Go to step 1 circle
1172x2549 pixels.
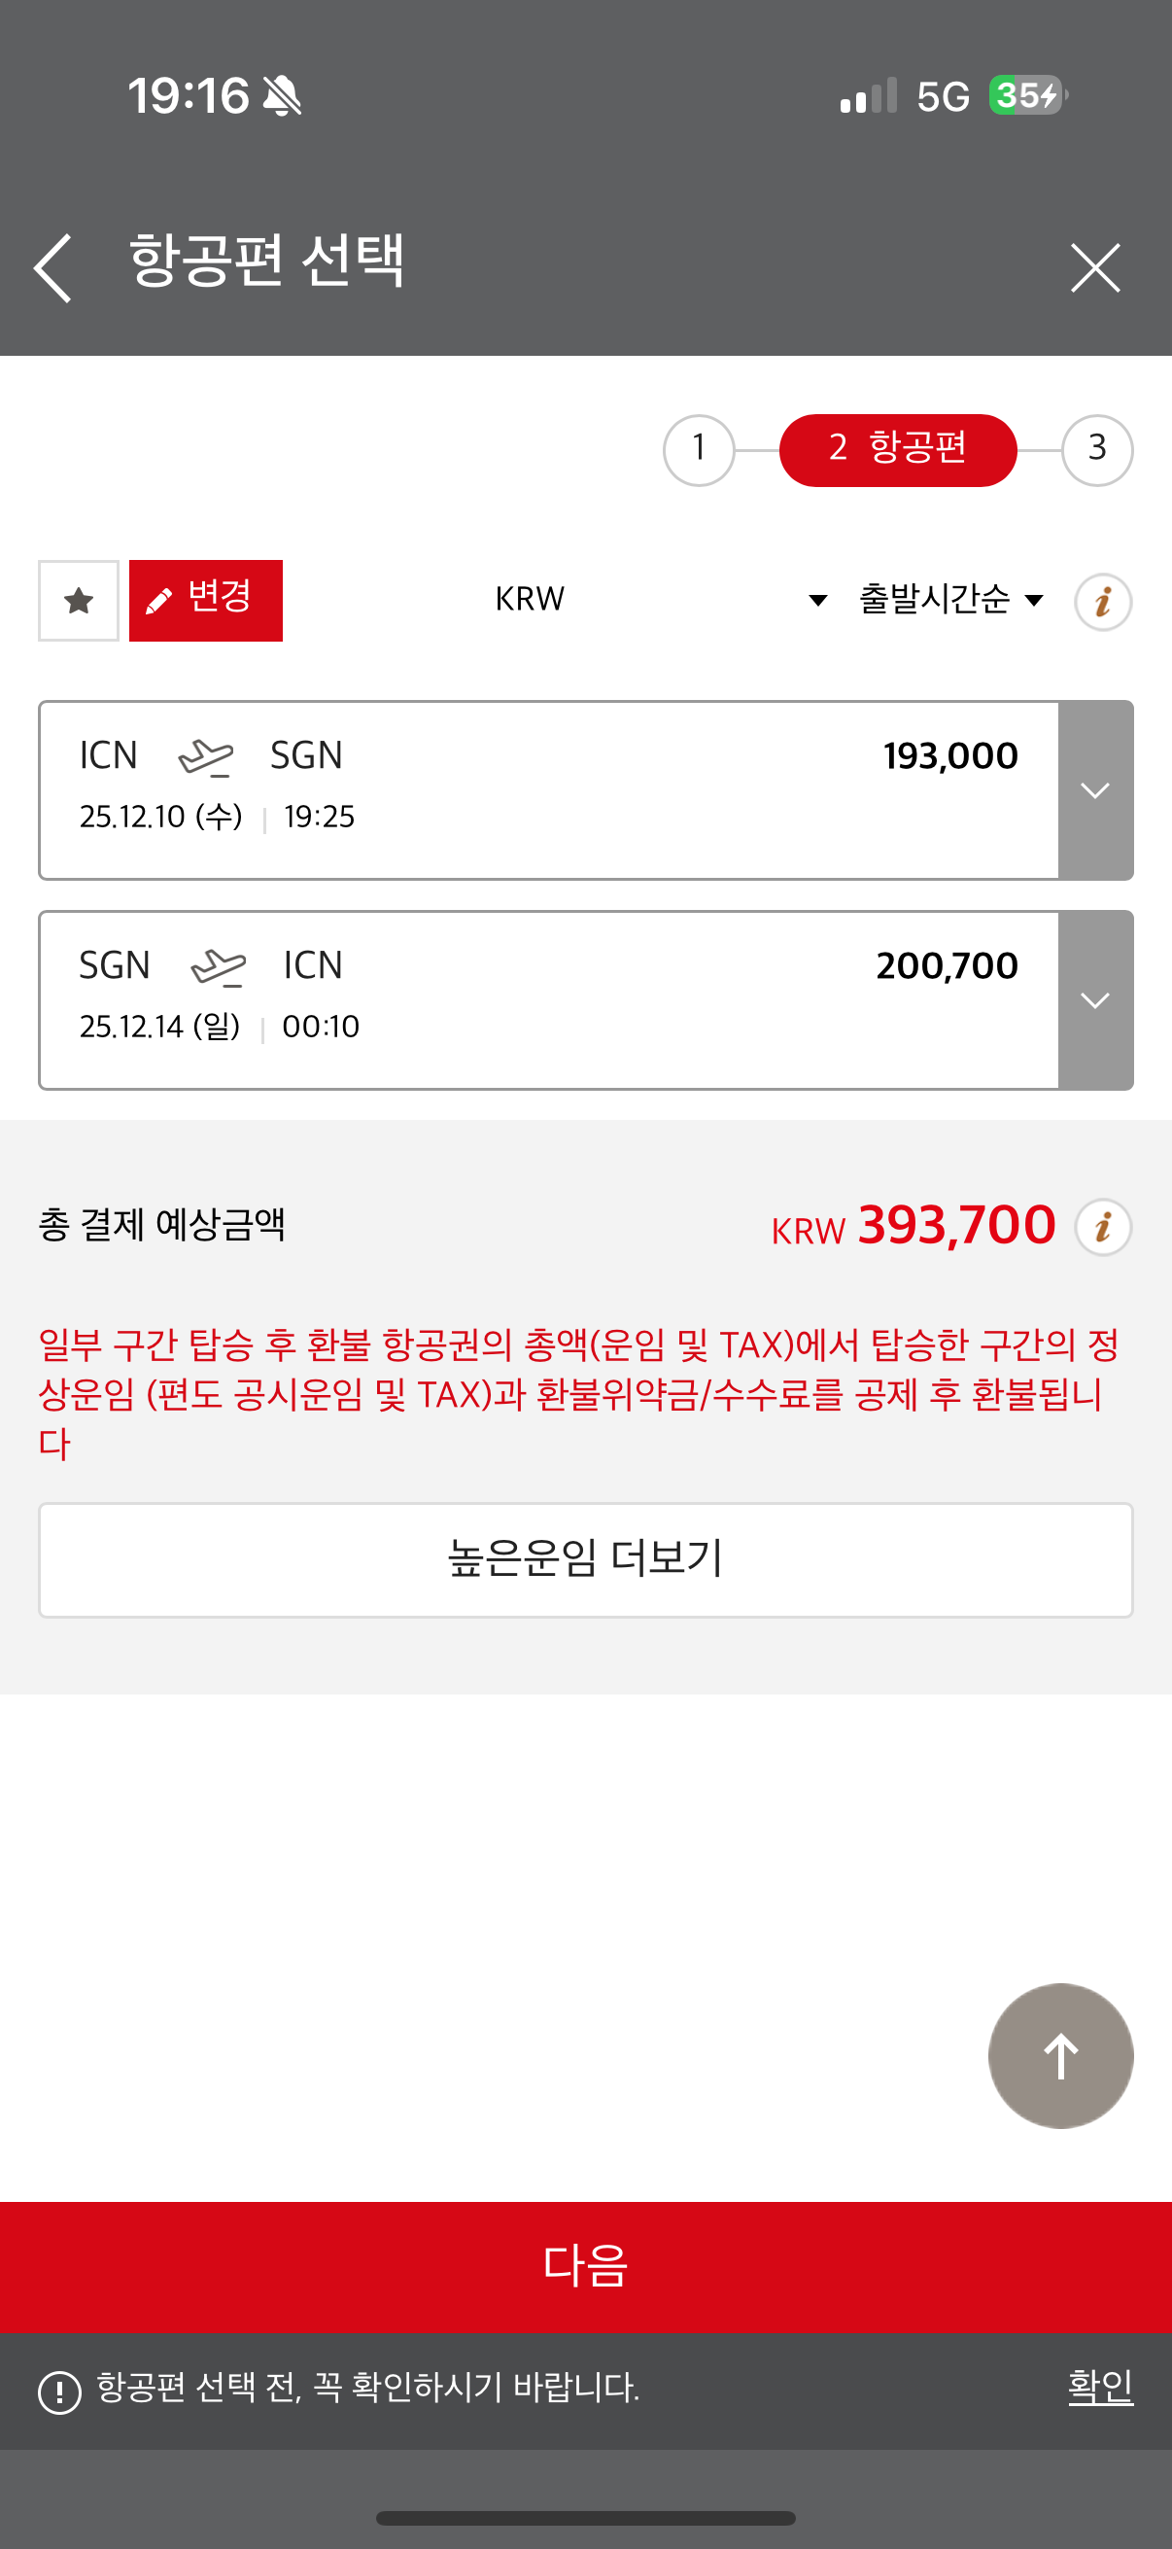pyautogui.click(x=699, y=450)
